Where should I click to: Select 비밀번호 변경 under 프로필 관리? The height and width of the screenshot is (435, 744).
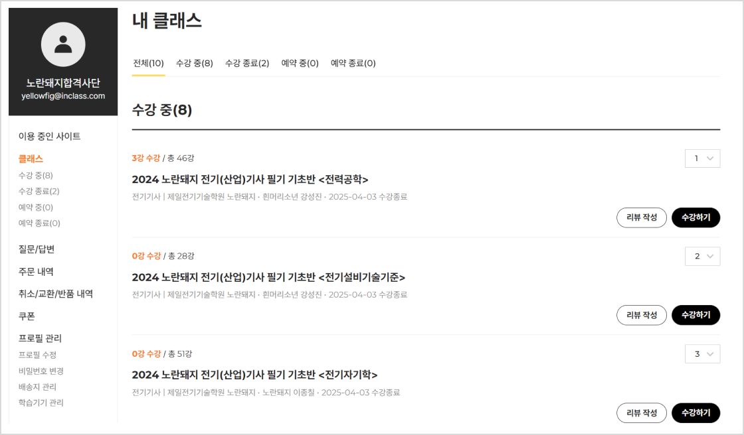click(x=41, y=371)
